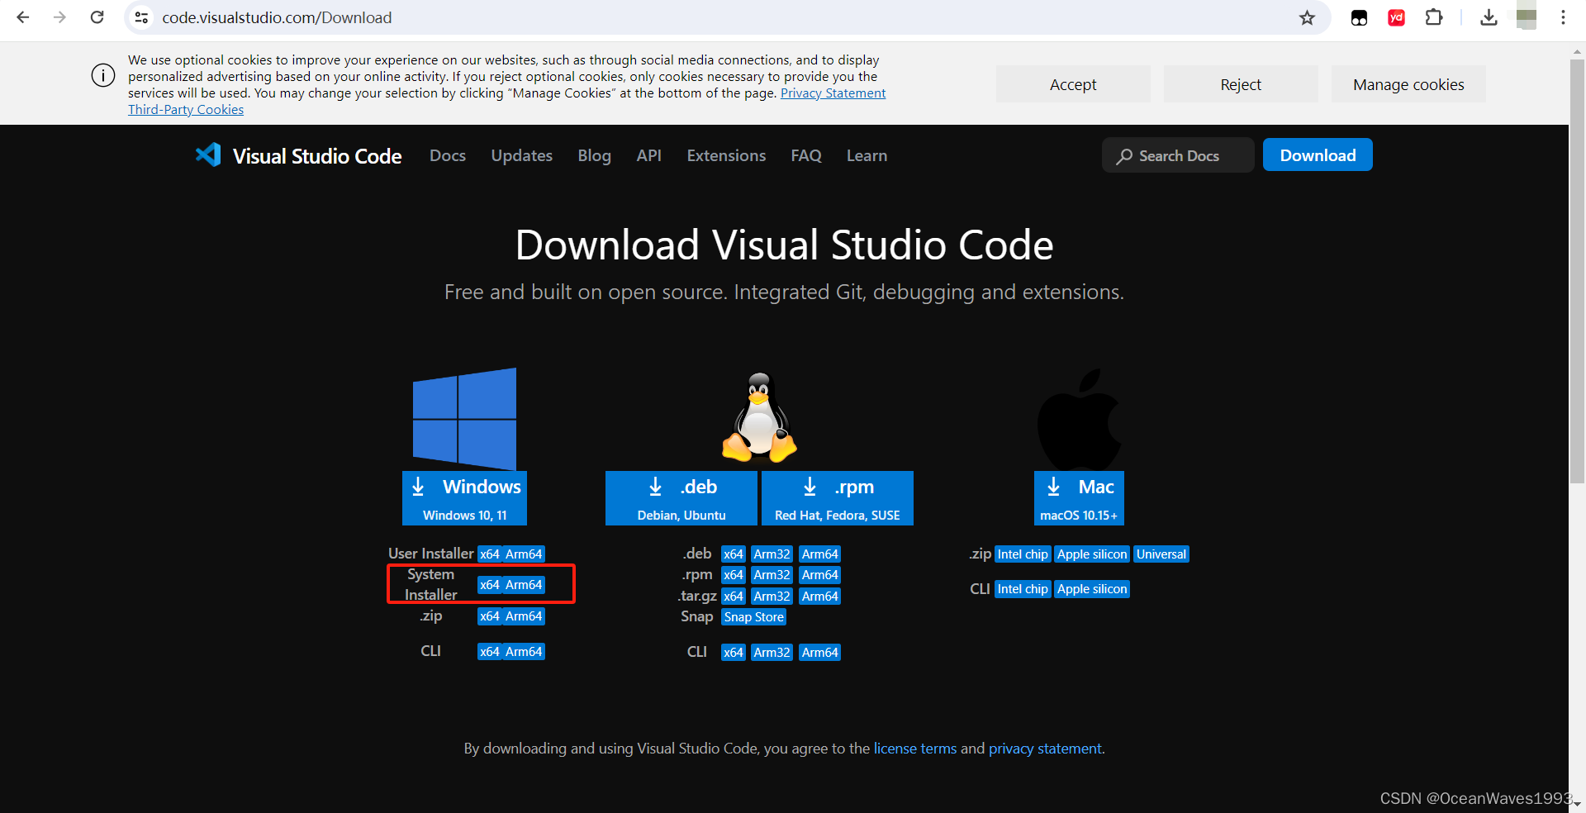Open the Third-Party Cookies link
1586x813 pixels.
186,110
